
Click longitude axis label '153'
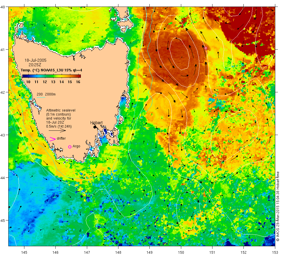tap(275, 253)
